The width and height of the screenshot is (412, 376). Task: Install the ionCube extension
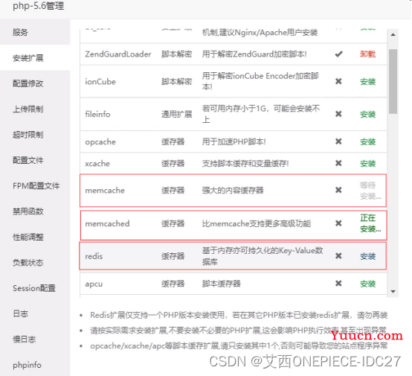pyautogui.click(x=367, y=82)
